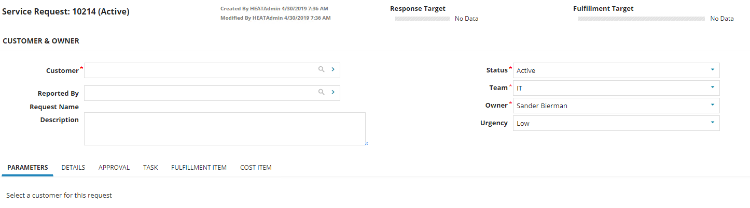Click inside the Description text area
The image size is (750, 208).
point(225,129)
